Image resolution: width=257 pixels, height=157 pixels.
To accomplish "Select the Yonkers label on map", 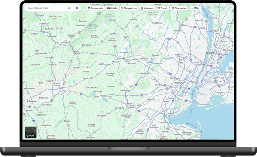I will click(210, 53).
